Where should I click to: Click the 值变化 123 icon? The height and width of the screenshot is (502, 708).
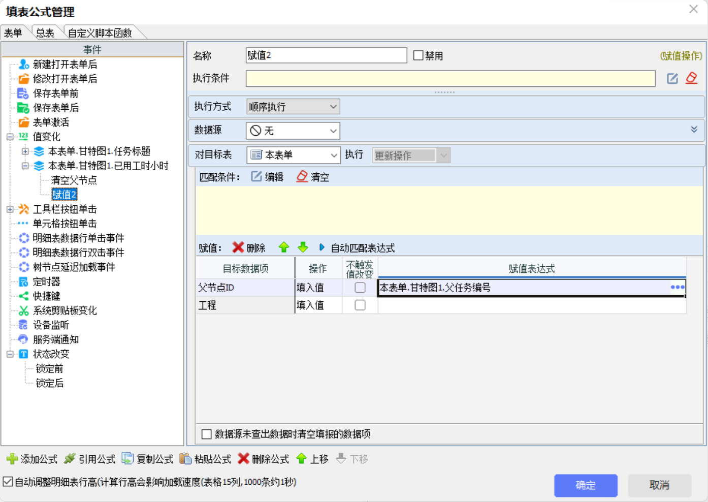tap(23, 136)
